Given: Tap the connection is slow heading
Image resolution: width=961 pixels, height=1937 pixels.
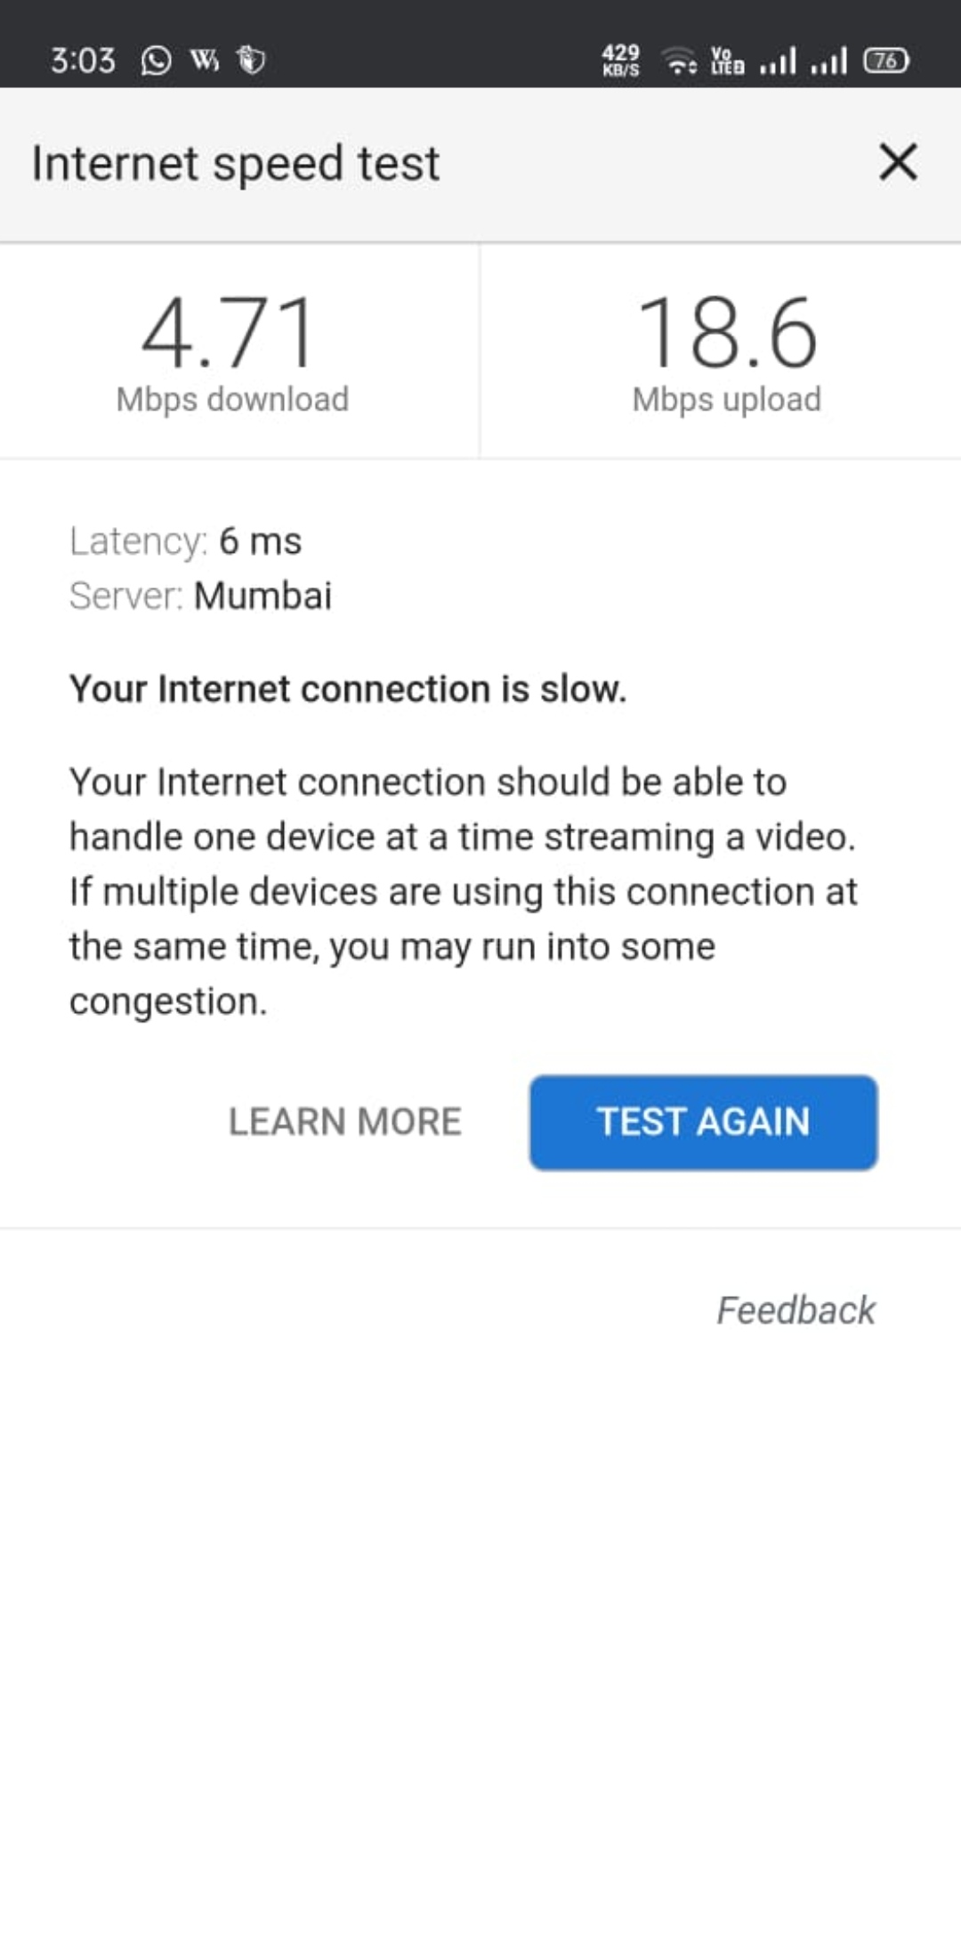Looking at the screenshot, I should pyautogui.click(x=348, y=689).
